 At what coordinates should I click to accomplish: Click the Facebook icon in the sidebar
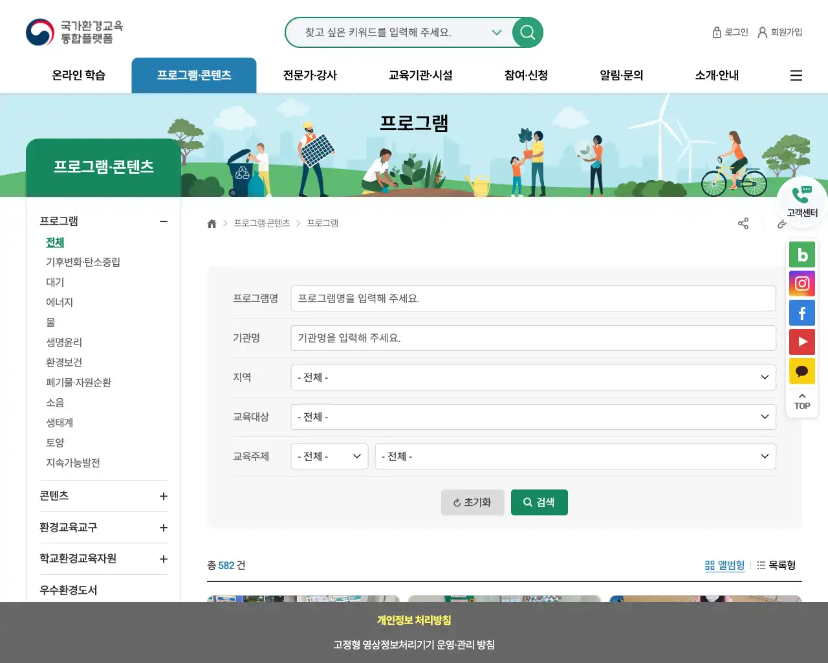pyautogui.click(x=802, y=313)
